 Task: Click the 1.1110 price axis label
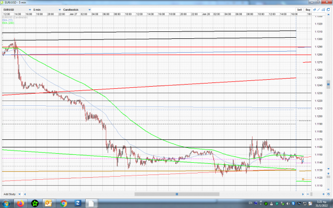(x=318, y=186)
